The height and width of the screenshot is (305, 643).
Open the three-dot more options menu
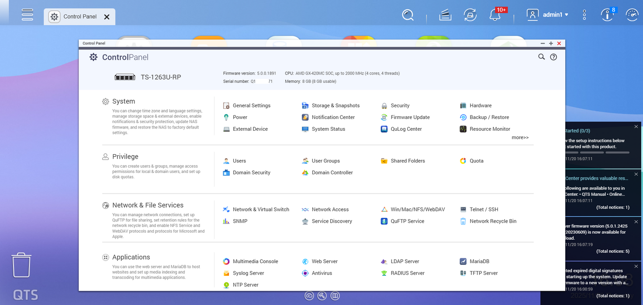coord(584,15)
